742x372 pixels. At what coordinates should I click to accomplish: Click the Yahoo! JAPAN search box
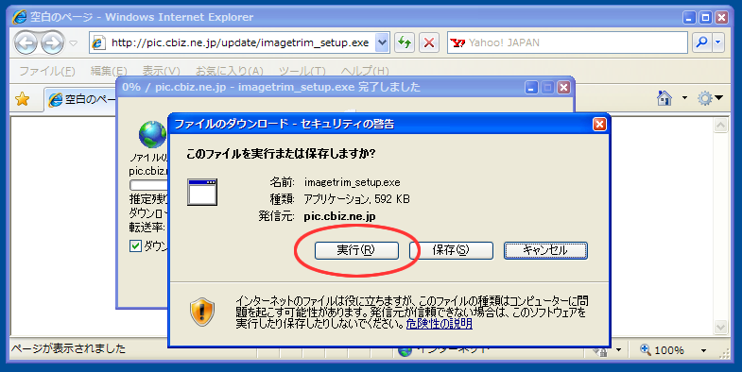(567, 43)
